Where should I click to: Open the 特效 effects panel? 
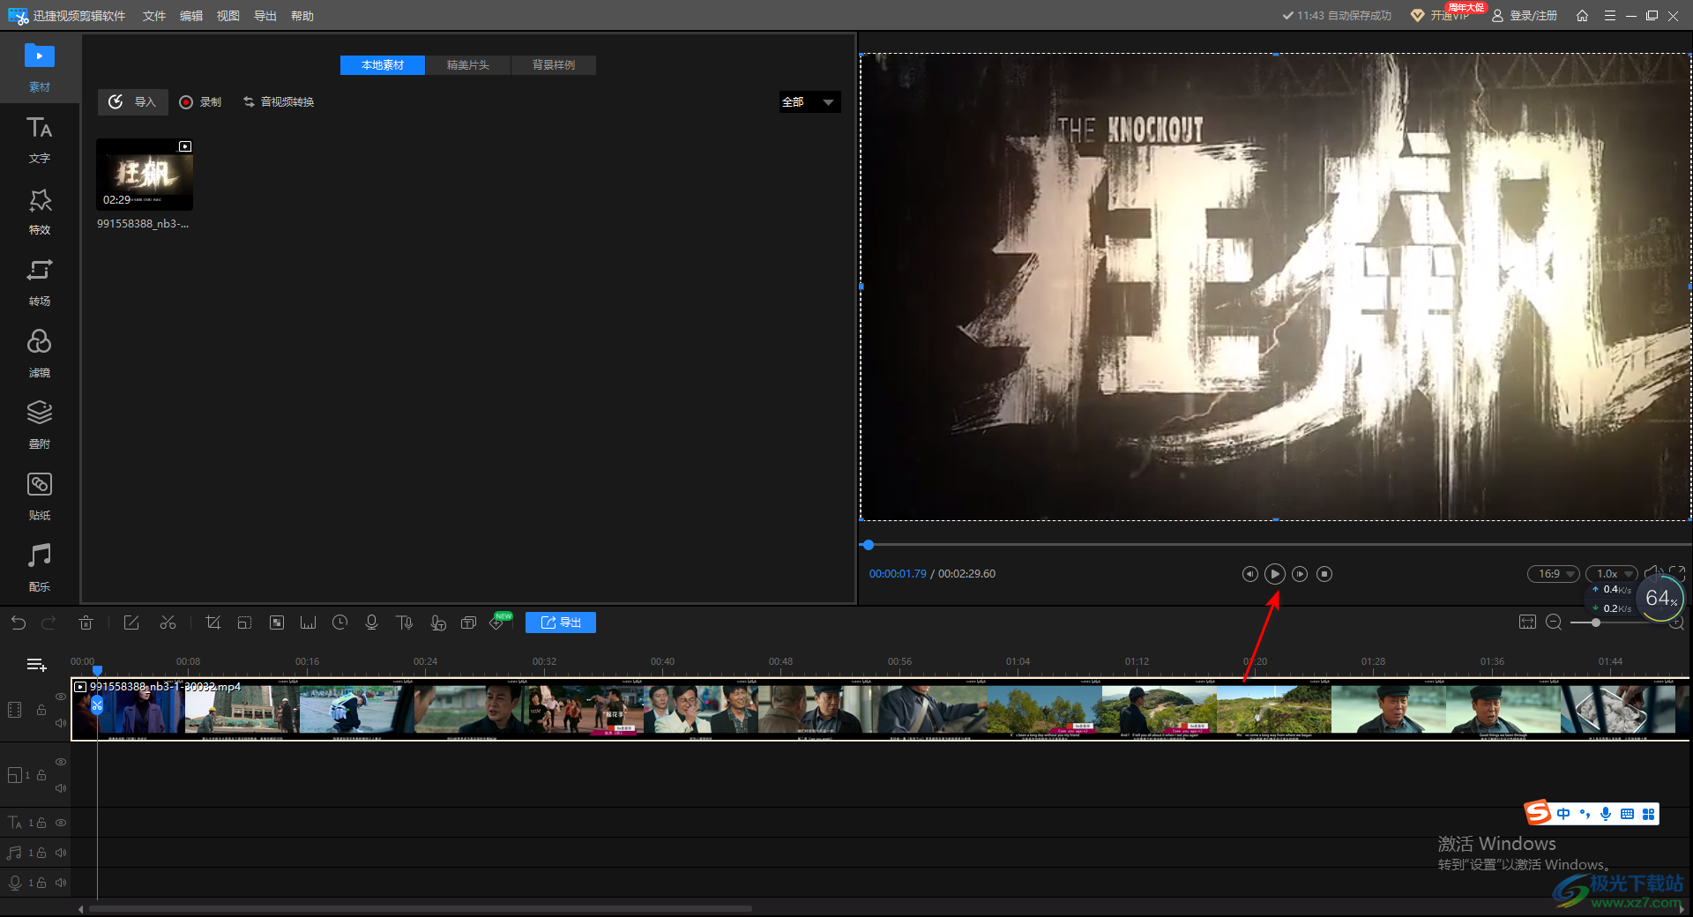40,211
